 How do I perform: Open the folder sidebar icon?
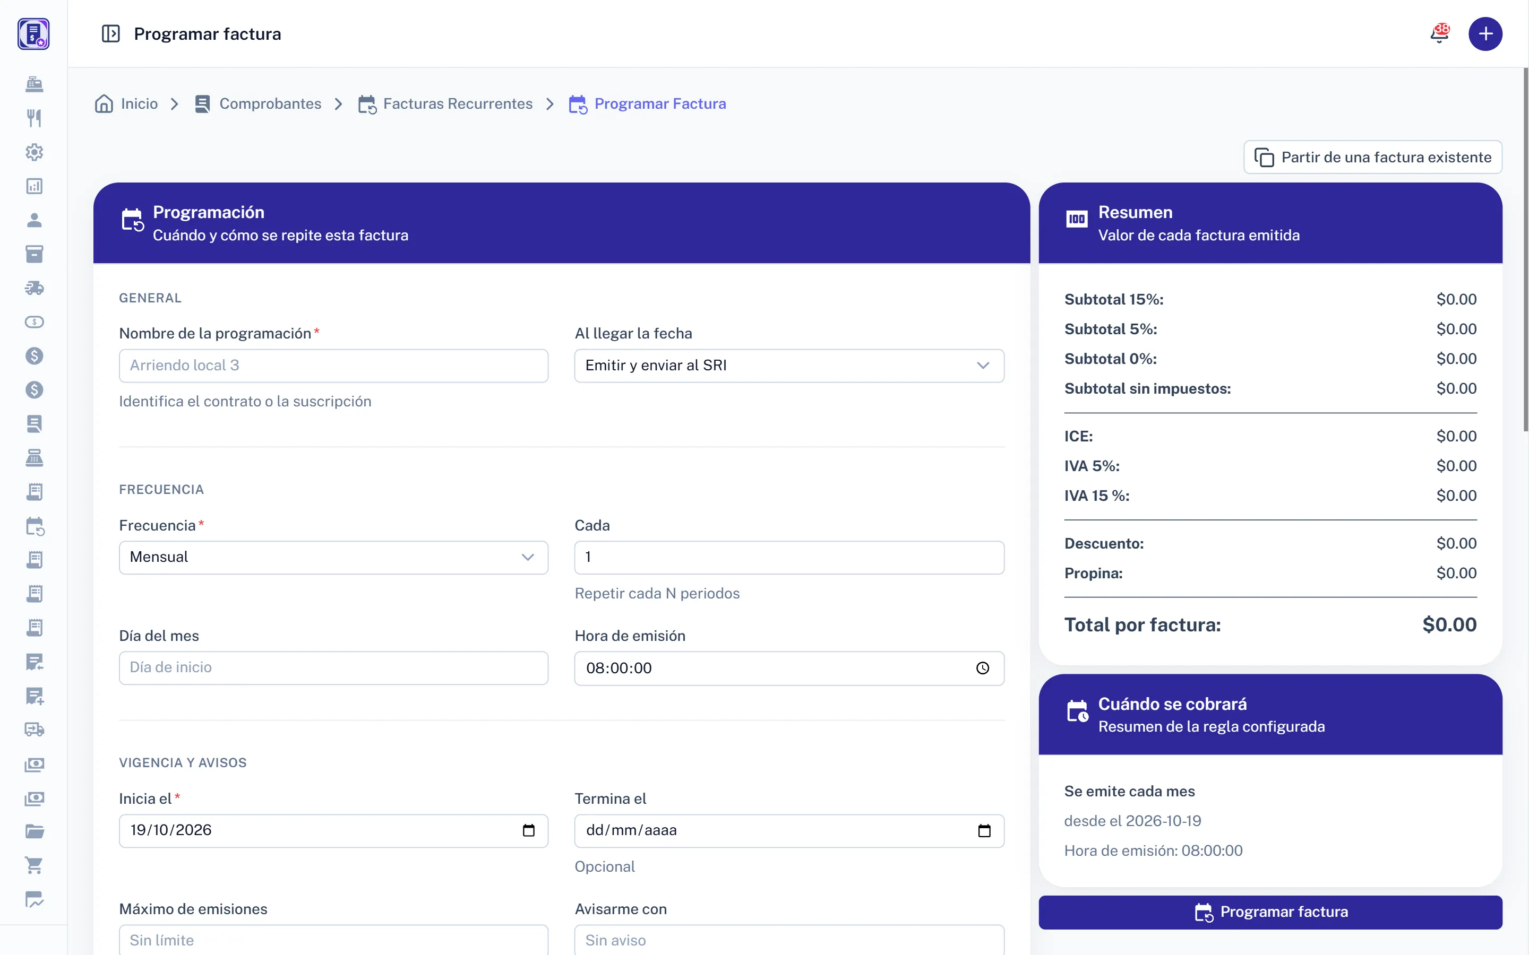point(34,832)
